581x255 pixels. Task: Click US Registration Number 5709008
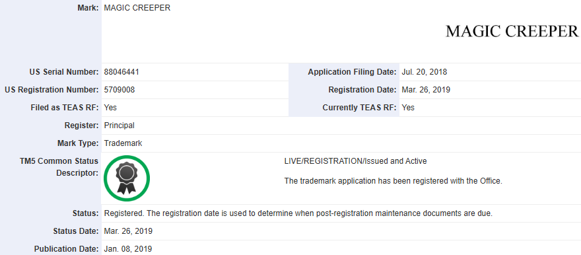(x=120, y=90)
